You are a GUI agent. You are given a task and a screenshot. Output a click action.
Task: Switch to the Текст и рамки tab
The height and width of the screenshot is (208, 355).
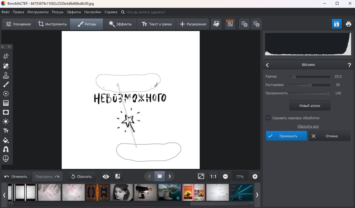[x=156, y=24]
